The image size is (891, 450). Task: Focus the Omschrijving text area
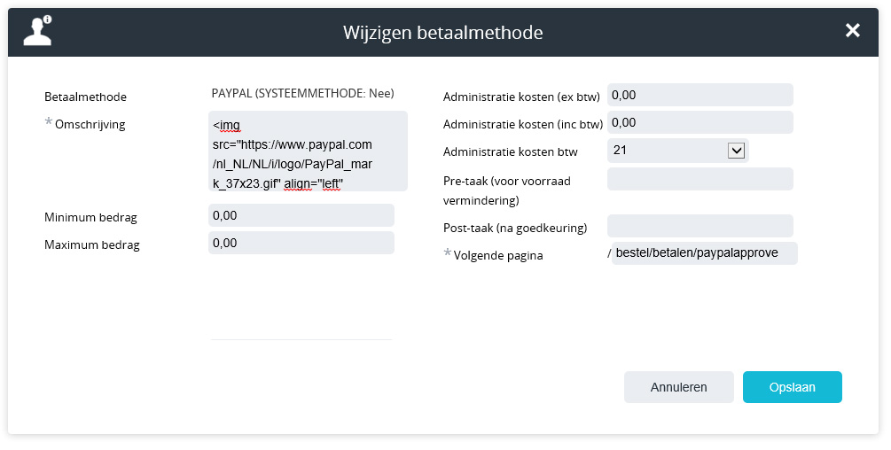pyautogui.click(x=308, y=151)
